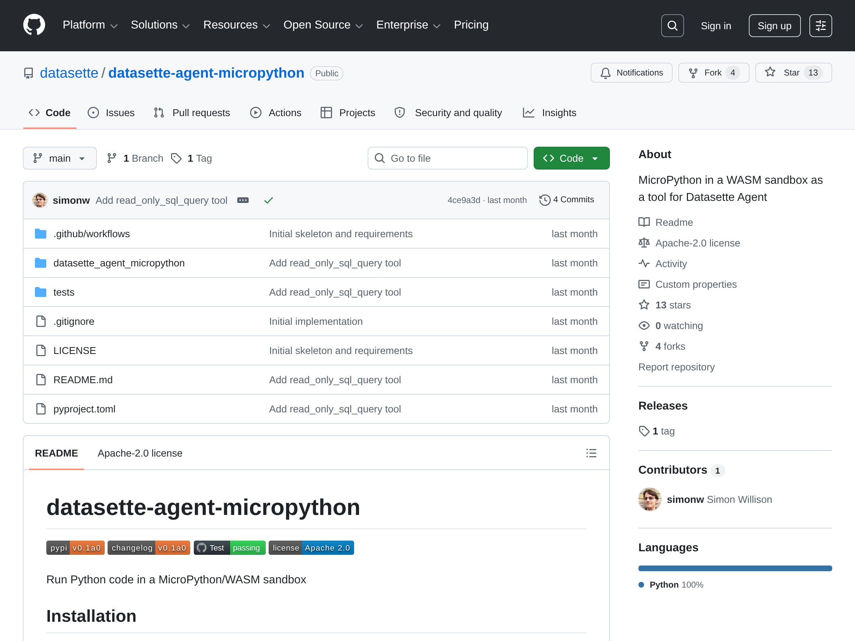Click the Test passing badge
The height and width of the screenshot is (641, 855).
(229, 547)
